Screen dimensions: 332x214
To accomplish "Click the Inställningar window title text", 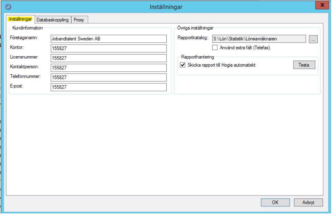I will 166,7.
